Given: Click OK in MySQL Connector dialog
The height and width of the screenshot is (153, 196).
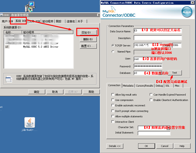Looking at the screenshot, I should (147, 146).
